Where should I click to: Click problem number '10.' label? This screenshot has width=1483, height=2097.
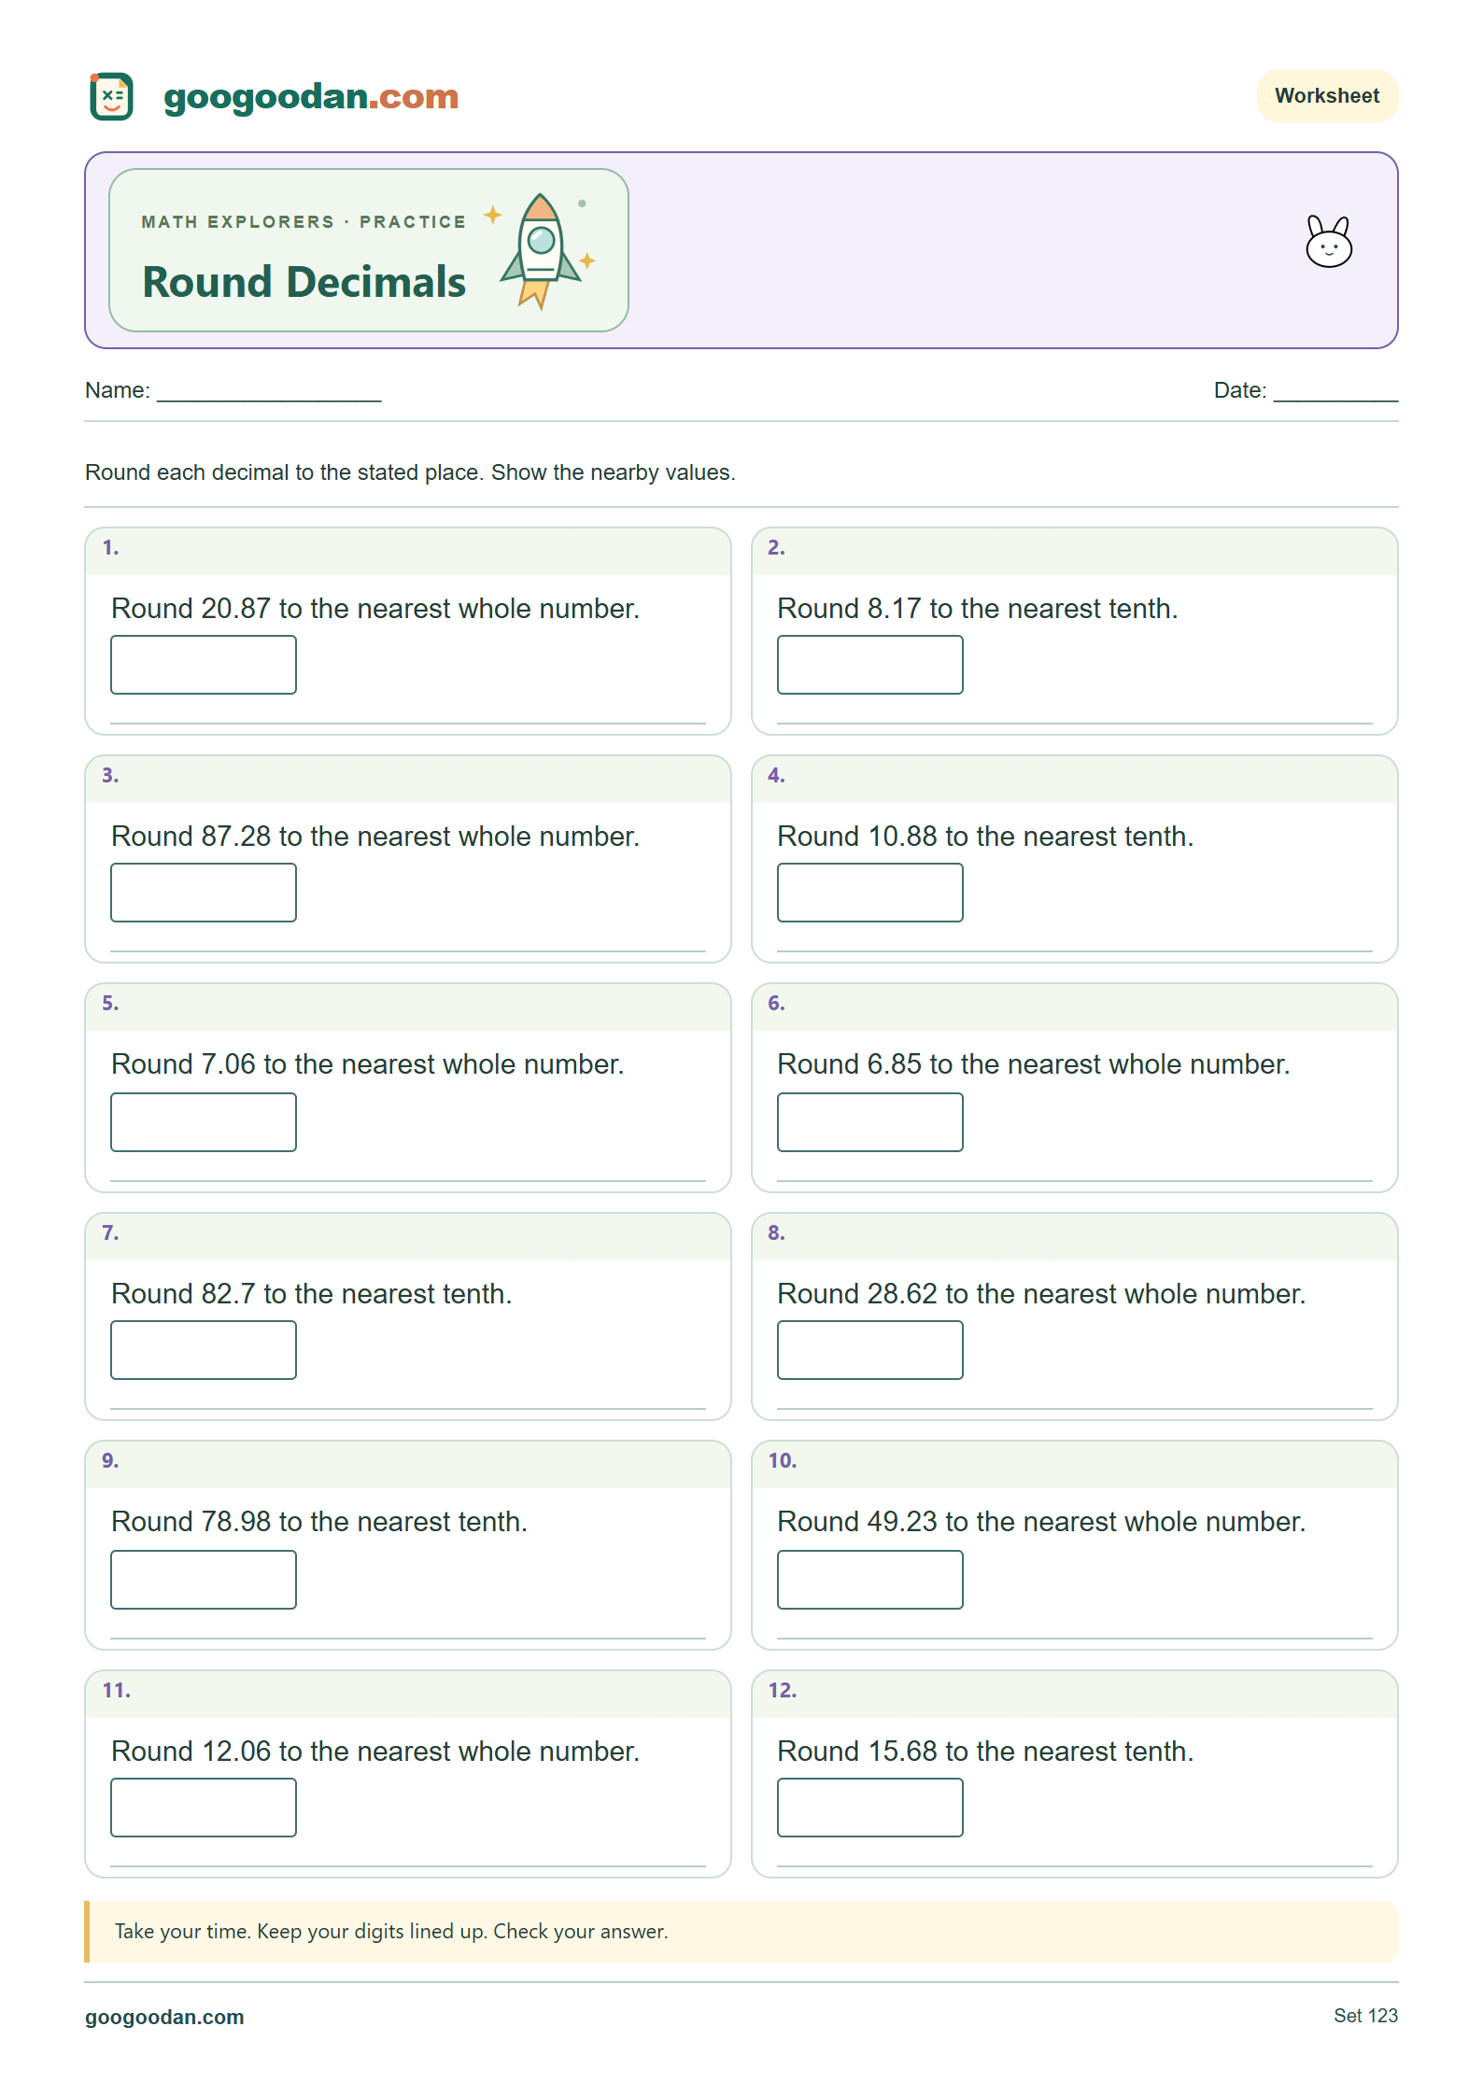[782, 1461]
